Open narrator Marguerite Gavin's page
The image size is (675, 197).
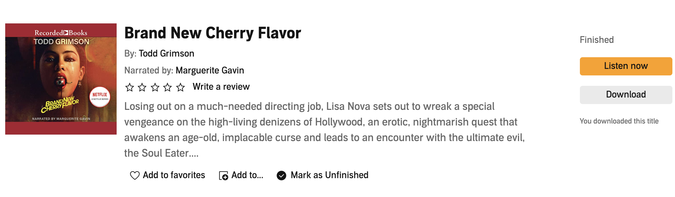(210, 71)
